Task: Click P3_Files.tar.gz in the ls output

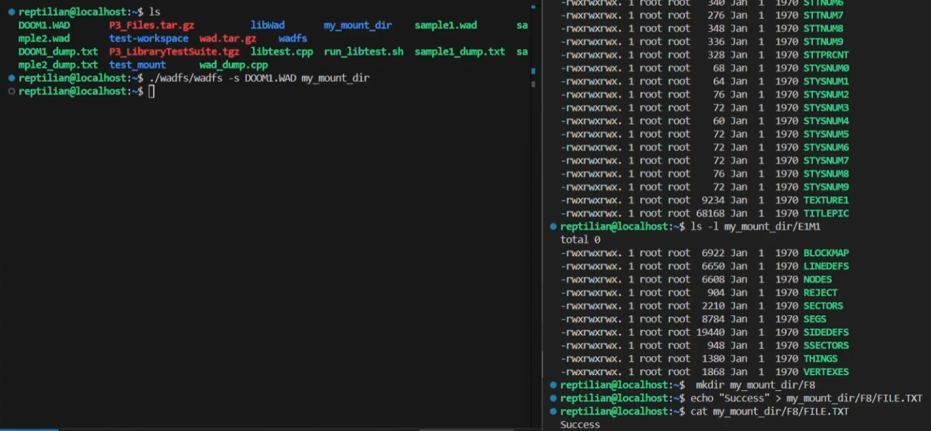Action: coord(151,25)
